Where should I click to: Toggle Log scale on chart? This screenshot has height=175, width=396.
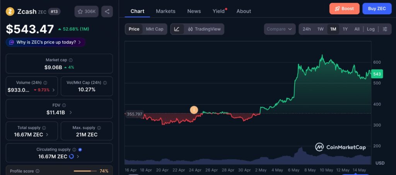371,29
